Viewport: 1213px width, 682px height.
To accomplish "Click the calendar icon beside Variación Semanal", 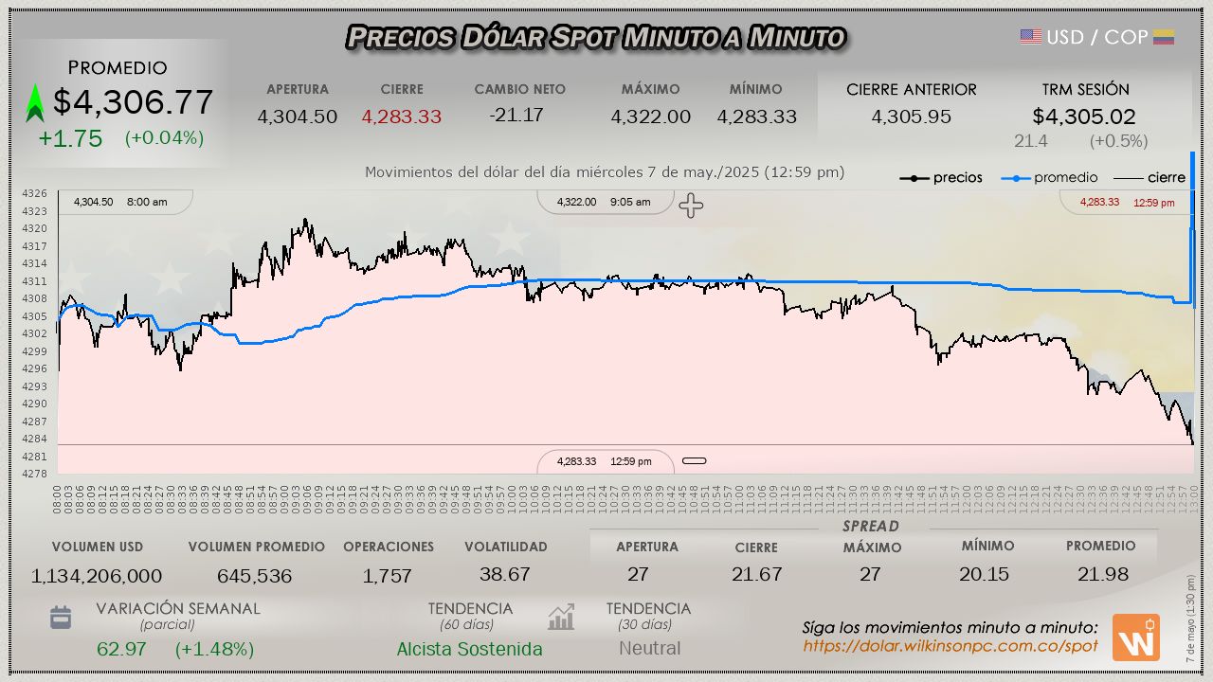I will pyautogui.click(x=61, y=618).
